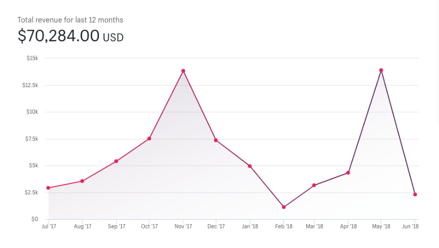Screen dimensions: 439x248
Task: Click the Feb '18 x-axis label
Action: tap(283, 227)
